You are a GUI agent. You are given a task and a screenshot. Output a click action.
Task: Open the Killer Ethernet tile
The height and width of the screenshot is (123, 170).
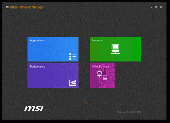click(102, 75)
